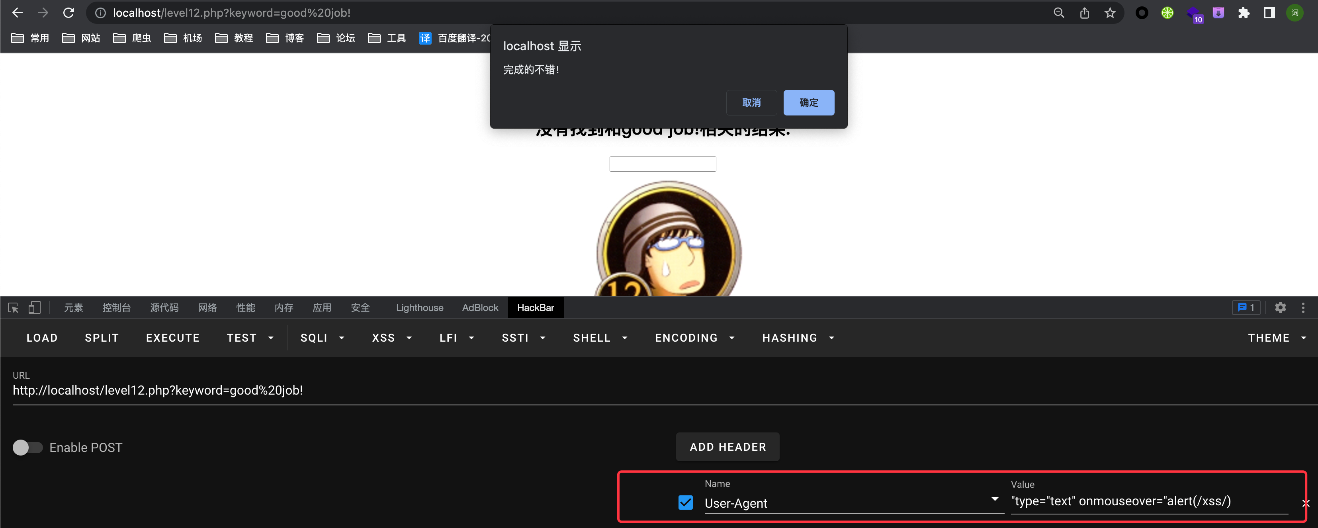Click the zoom magnifier icon in address bar
The image size is (1318, 528).
[x=1059, y=13]
